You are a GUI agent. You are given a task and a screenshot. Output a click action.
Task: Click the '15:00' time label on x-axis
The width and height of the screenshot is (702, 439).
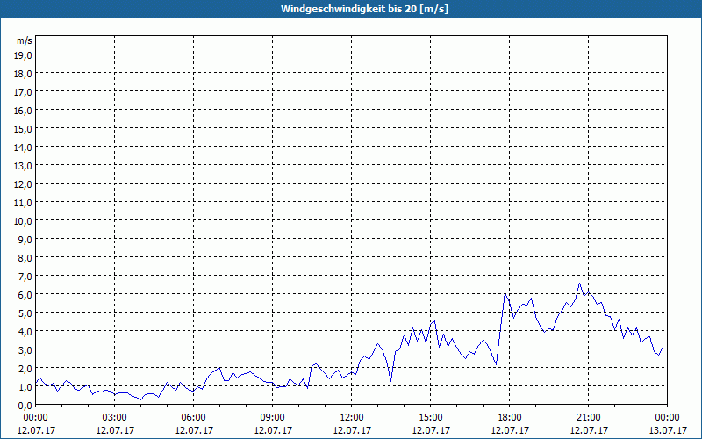pos(431,418)
